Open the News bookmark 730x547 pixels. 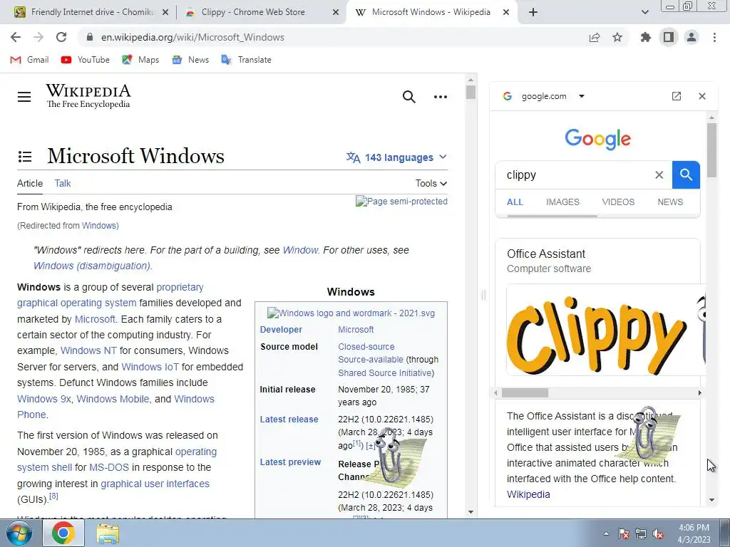(x=190, y=60)
